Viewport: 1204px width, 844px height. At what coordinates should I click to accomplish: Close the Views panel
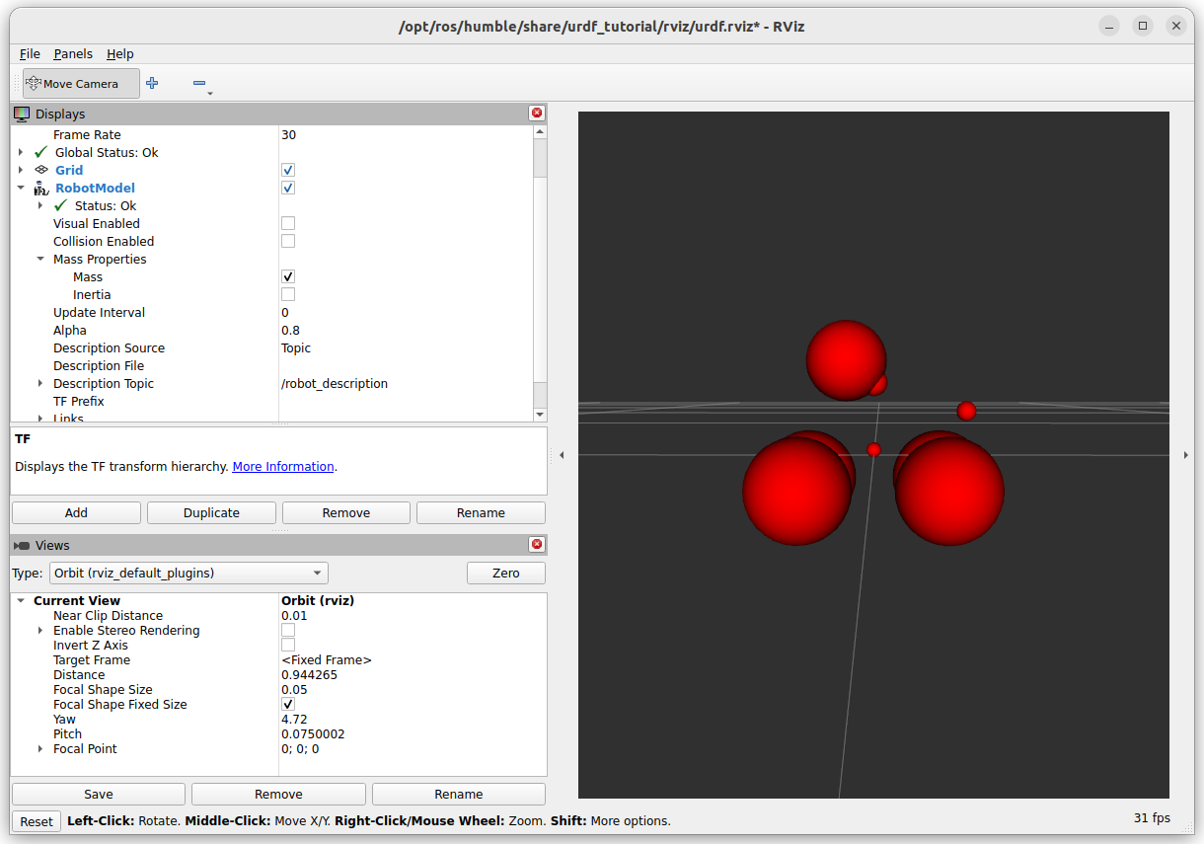[x=537, y=545]
